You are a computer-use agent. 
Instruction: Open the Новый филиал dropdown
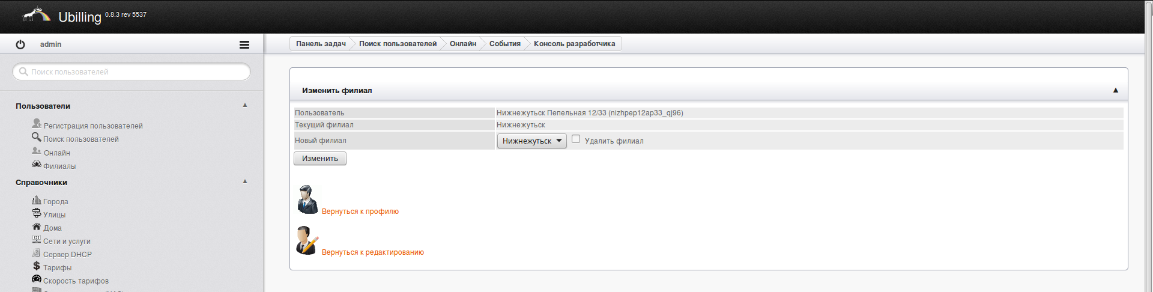pyautogui.click(x=531, y=141)
